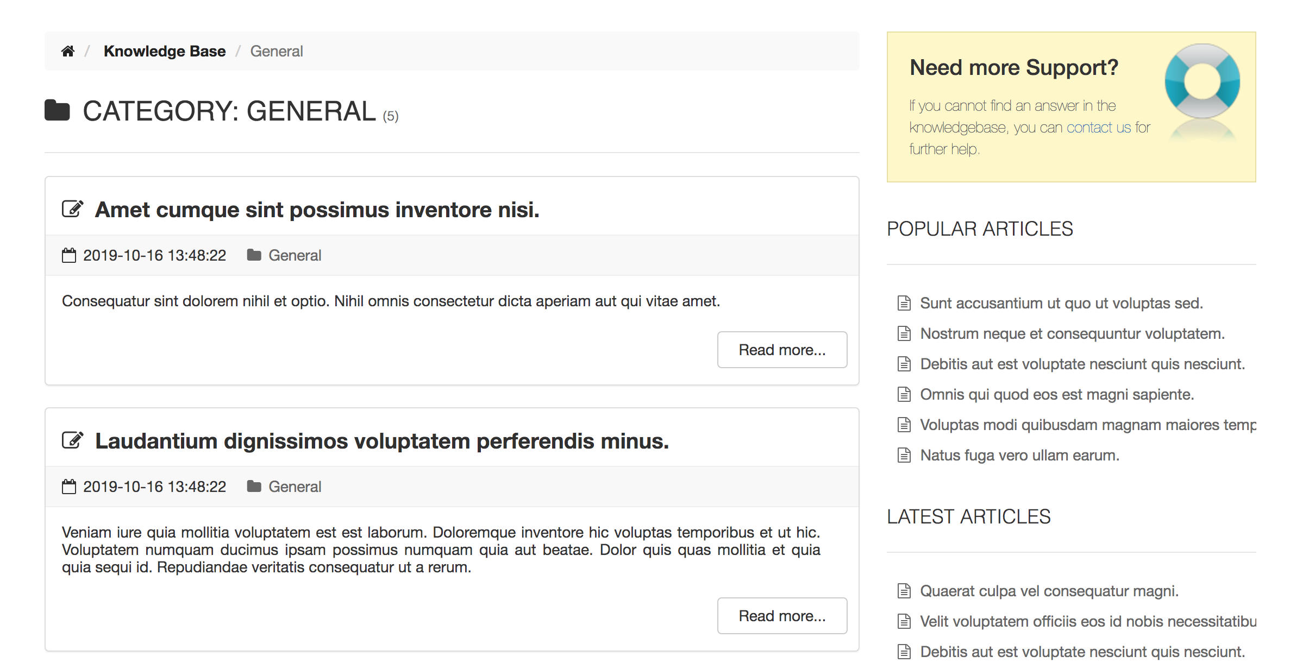Open 'Nostrum neque et consequuntur voluptatem' popular article
Screen dimensions: 1315x669
pyautogui.click(x=1073, y=333)
